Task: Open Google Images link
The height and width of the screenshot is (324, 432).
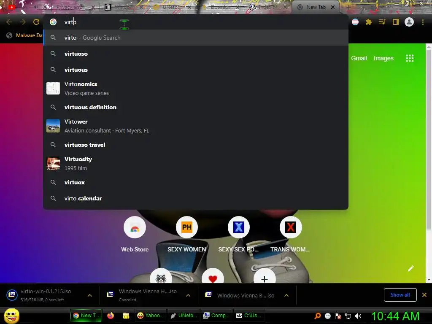Action: 383,58
